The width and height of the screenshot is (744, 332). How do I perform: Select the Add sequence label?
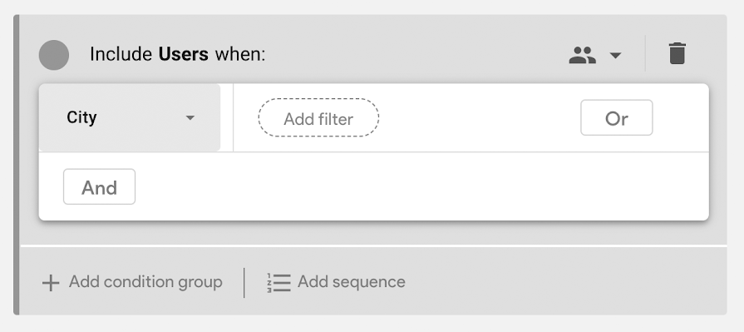point(351,282)
